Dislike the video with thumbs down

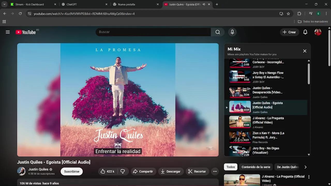click(x=123, y=172)
